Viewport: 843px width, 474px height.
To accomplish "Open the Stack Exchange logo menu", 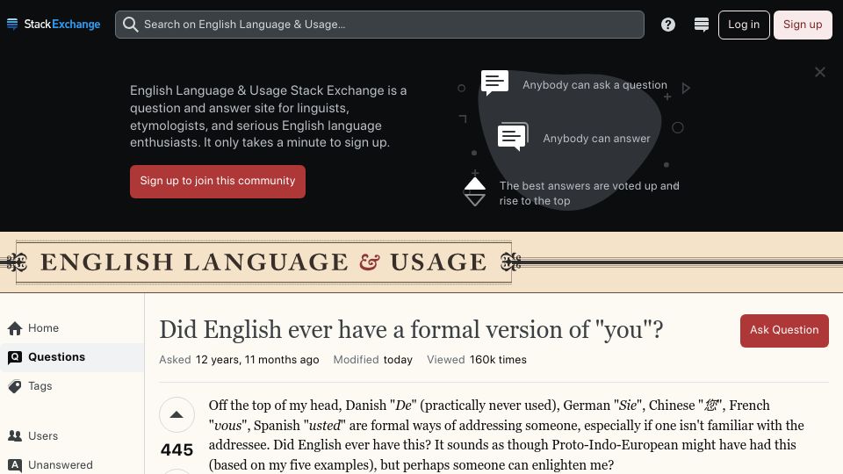I will 54,25.
